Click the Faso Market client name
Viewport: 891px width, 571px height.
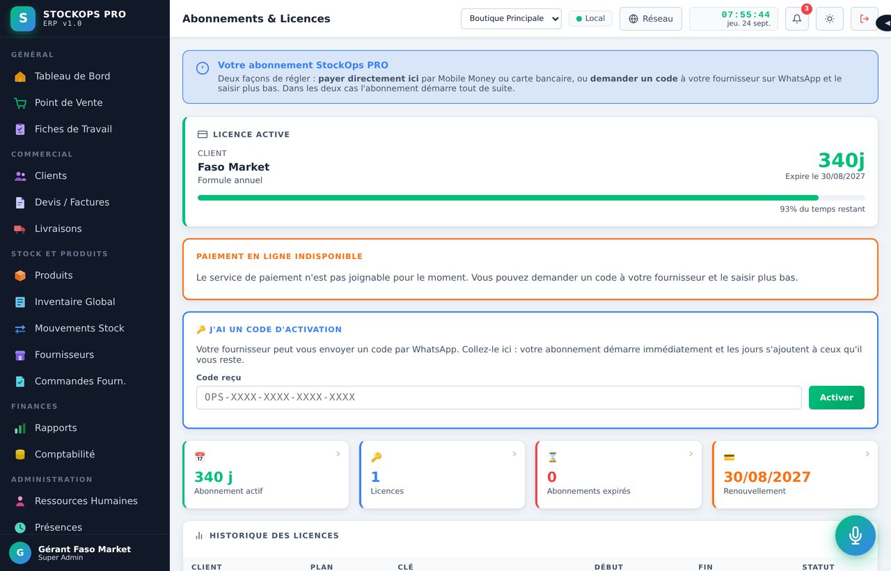click(x=233, y=167)
